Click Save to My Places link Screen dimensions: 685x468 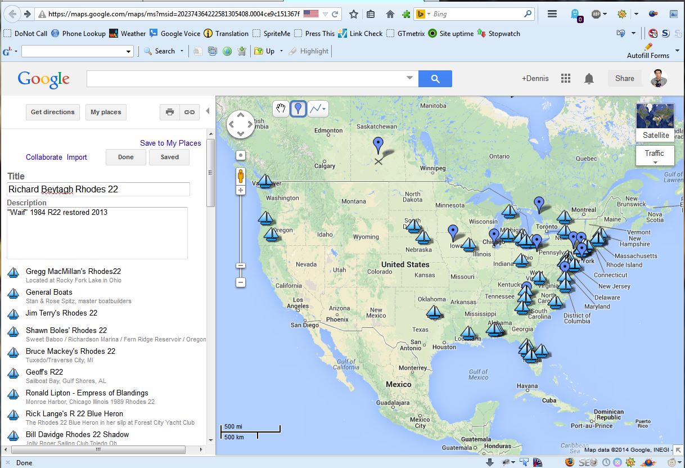coord(170,143)
